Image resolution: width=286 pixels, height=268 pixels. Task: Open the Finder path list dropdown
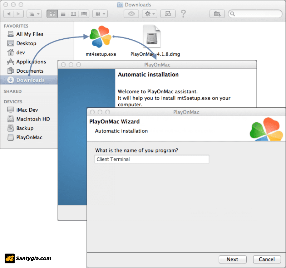(x=34, y=14)
